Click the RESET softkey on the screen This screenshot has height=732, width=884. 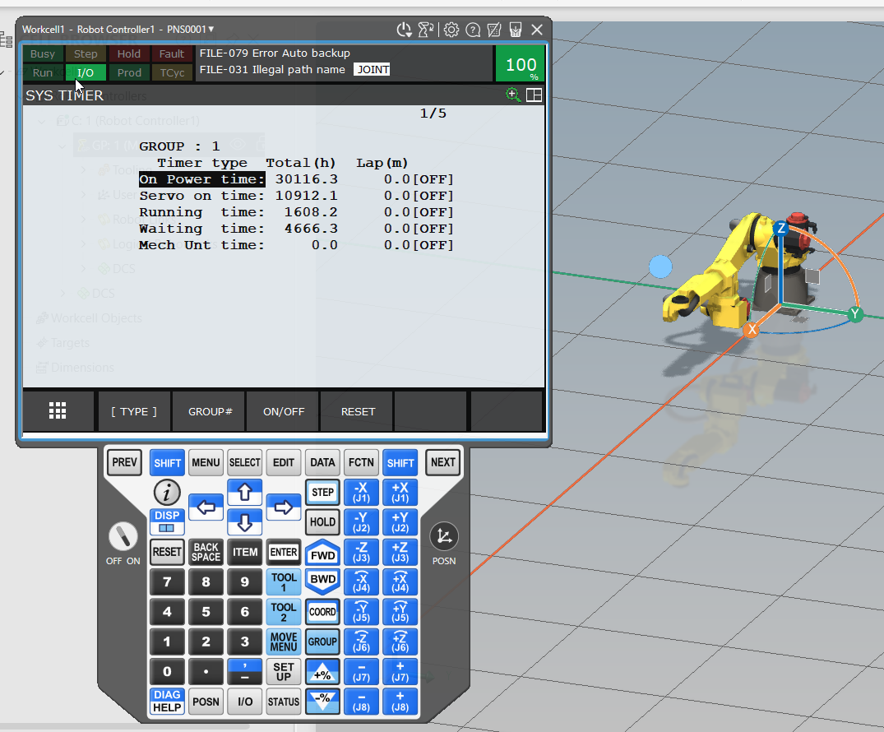click(x=358, y=411)
